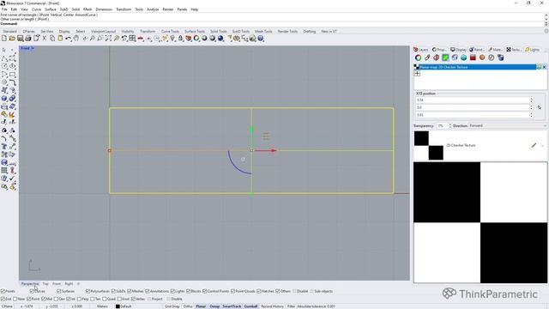Click the blue cube icon in panel
This screenshot has width=549, height=309.
[500, 58]
